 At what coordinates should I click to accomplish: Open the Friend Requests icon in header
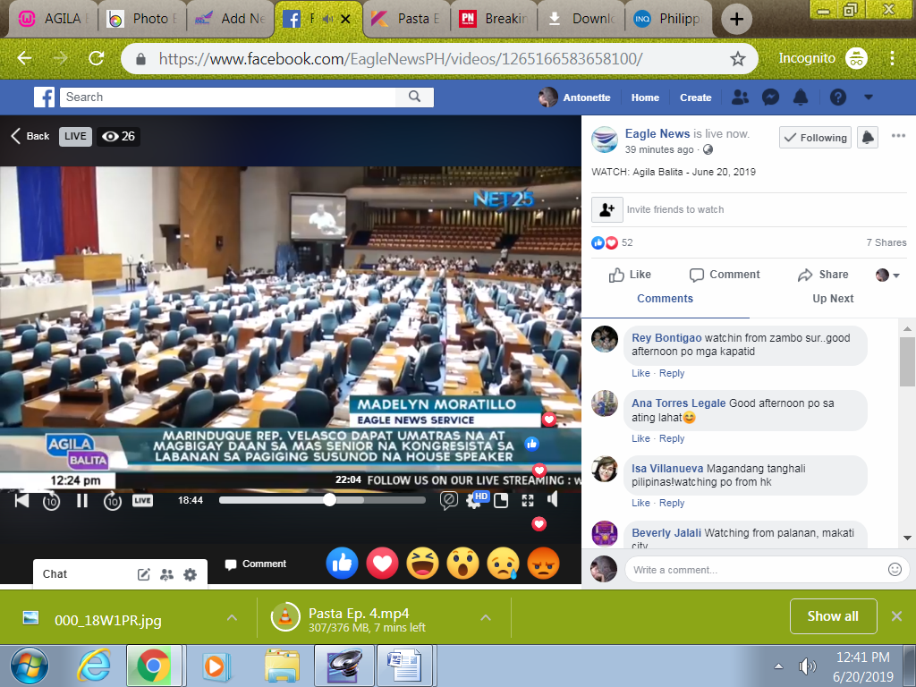740,98
